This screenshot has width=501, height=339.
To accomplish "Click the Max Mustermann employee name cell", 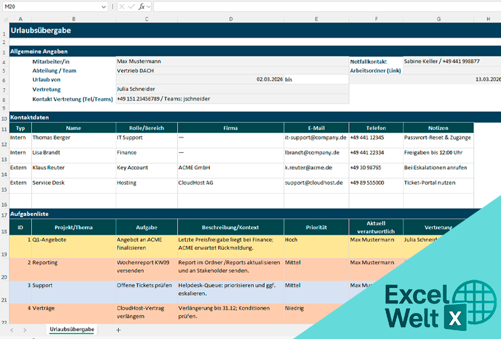I will [231, 62].
